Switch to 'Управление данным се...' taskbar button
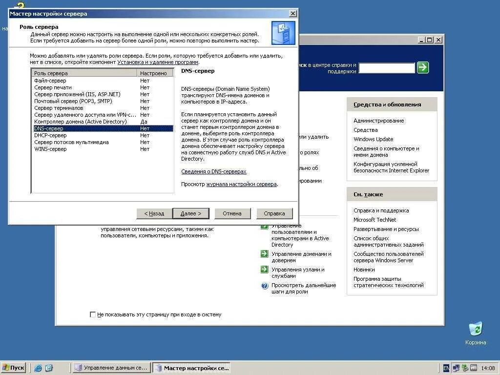Screen dimensions: 500x375 point(111,368)
